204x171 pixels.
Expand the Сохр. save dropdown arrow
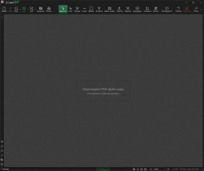[28, 9]
